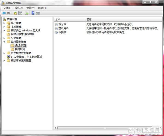
Task: Click the 基本用户 security level icon
Action: coord(56,28)
